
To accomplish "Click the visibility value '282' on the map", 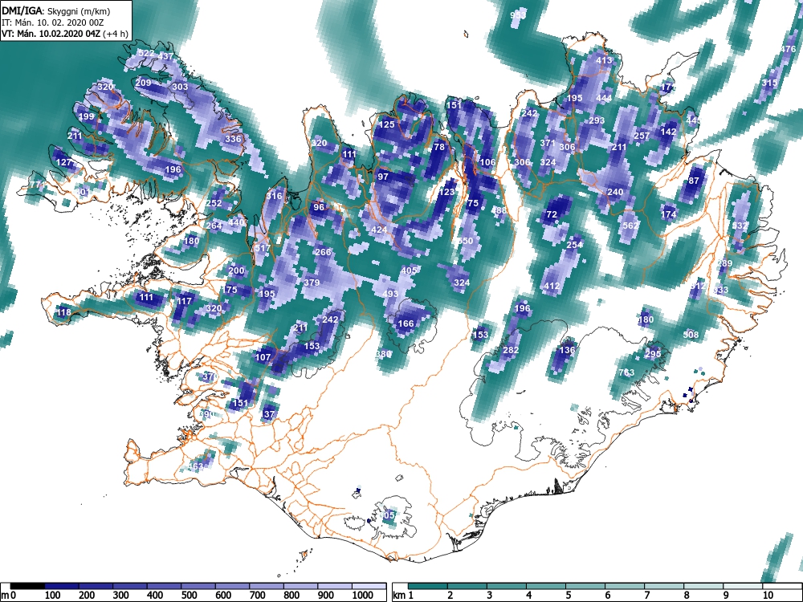I will (511, 350).
